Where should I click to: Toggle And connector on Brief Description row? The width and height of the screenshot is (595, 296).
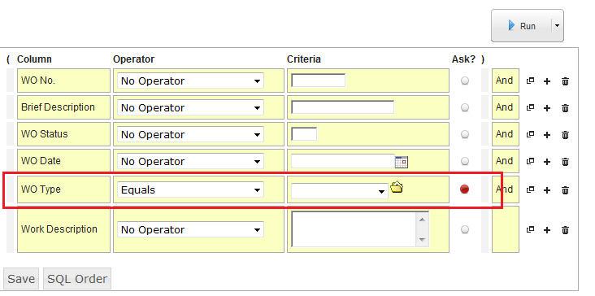[505, 107]
